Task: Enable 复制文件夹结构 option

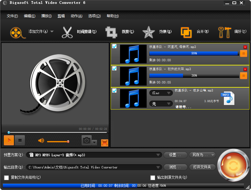Action: tap(6, 178)
